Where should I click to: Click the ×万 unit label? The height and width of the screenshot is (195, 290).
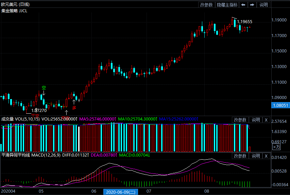pyautogui.click(x=277, y=147)
